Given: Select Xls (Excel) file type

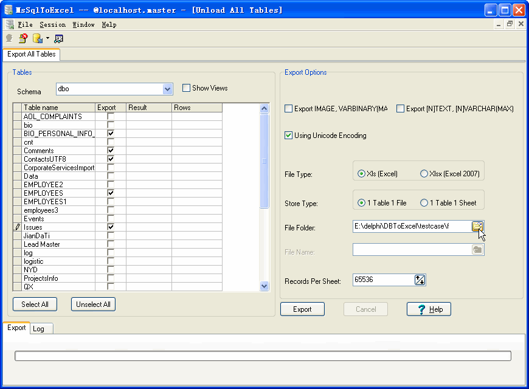Looking at the screenshot, I should [x=361, y=174].
